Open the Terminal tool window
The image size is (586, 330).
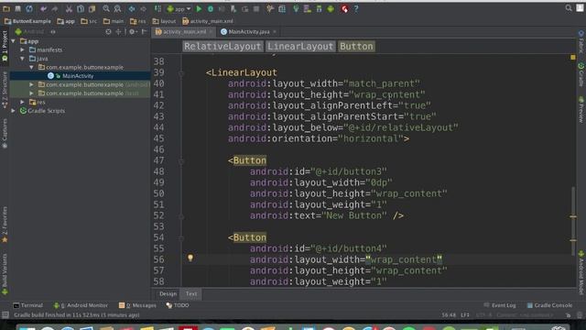click(28, 305)
